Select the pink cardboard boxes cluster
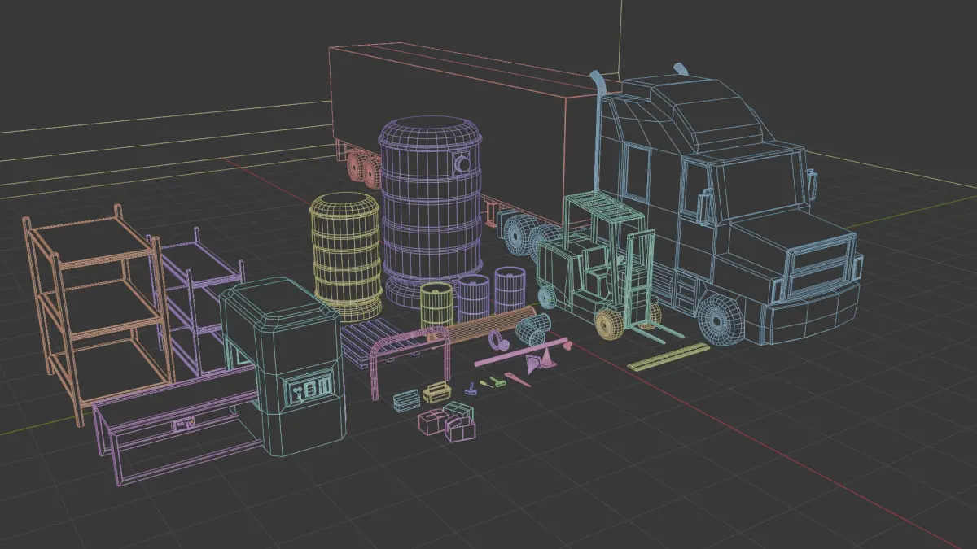977x549 pixels. (448, 421)
